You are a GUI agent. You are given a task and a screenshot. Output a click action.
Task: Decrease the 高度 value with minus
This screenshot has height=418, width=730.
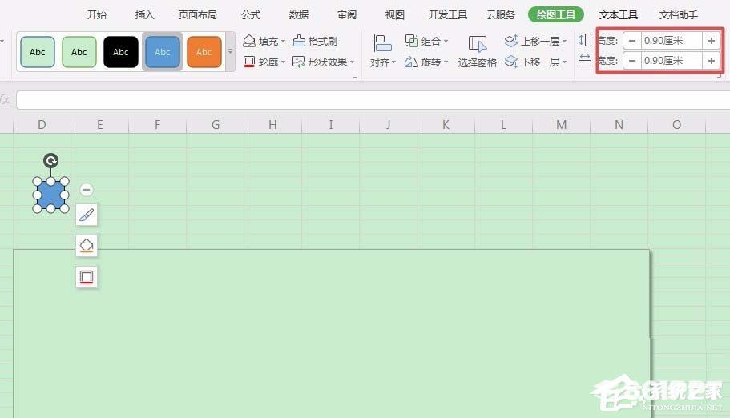pos(631,41)
